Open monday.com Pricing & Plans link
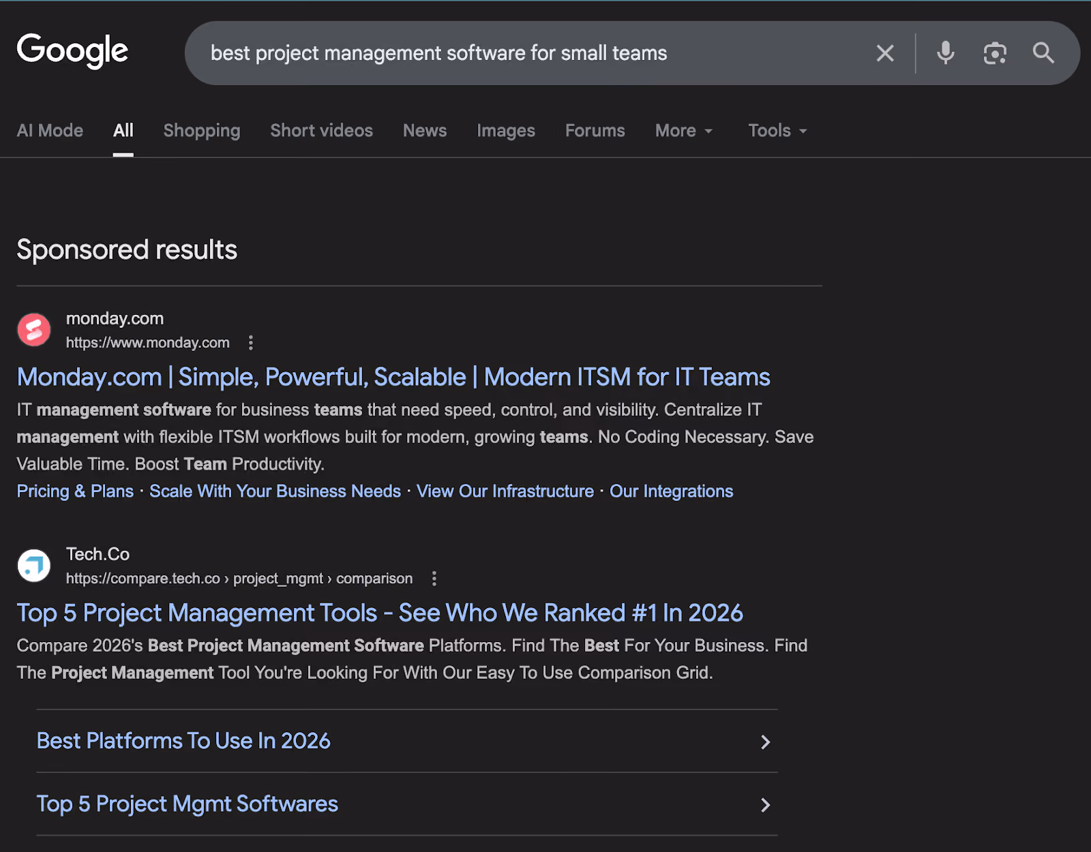 pos(75,491)
